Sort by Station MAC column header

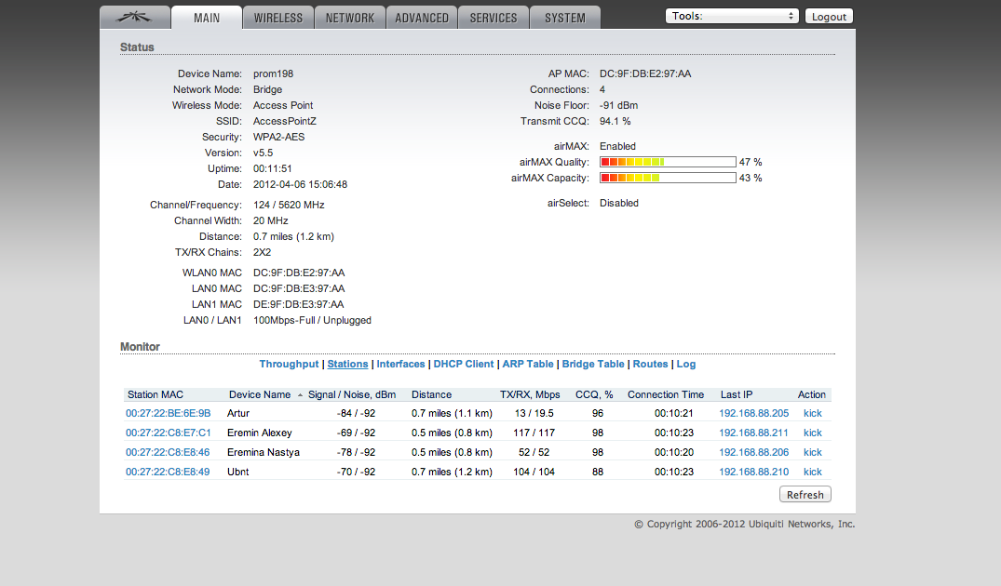(x=156, y=394)
